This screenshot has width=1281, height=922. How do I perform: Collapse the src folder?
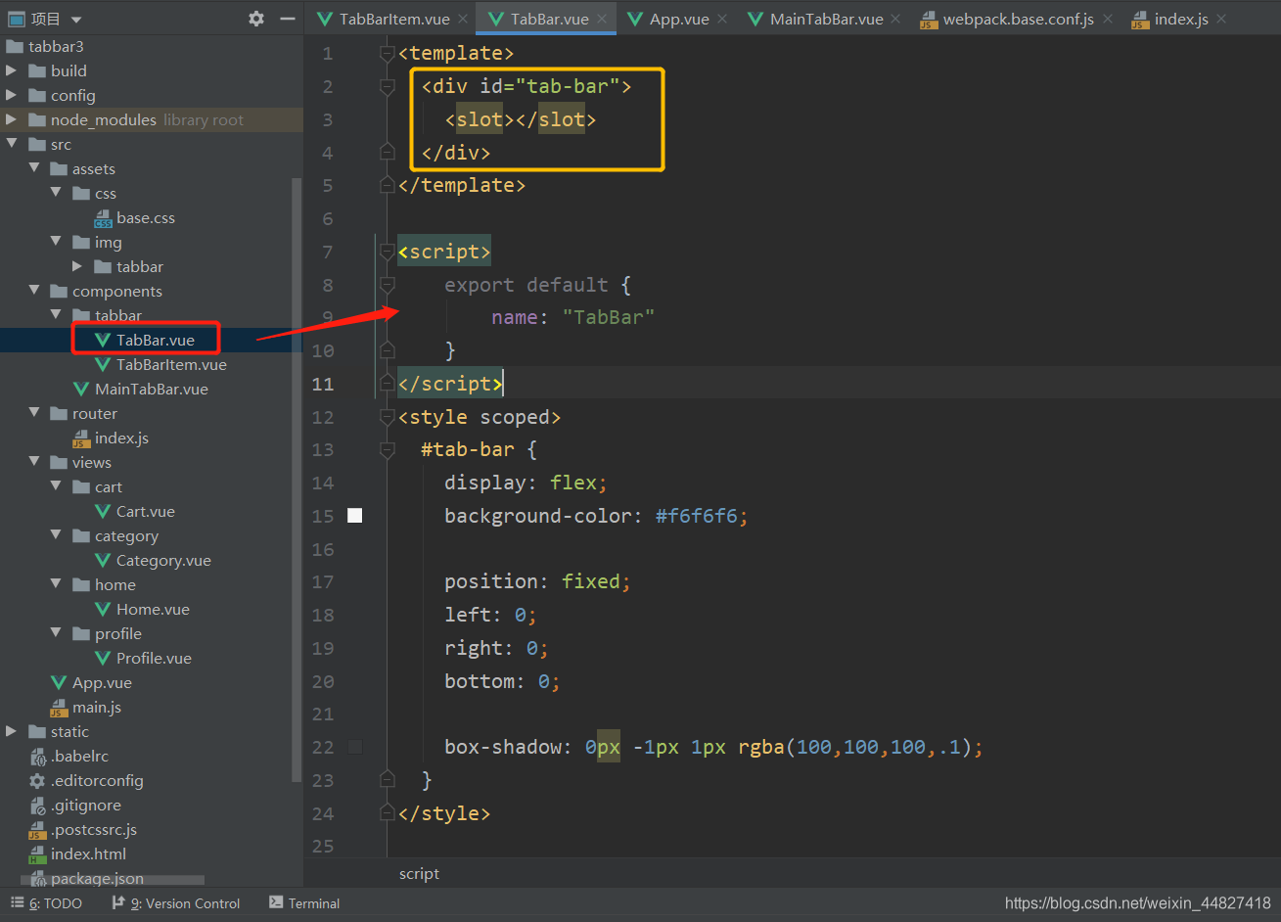coord(12,144)
